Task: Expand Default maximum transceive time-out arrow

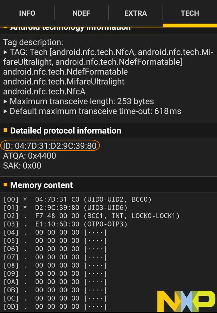Action: click(6, 112)
